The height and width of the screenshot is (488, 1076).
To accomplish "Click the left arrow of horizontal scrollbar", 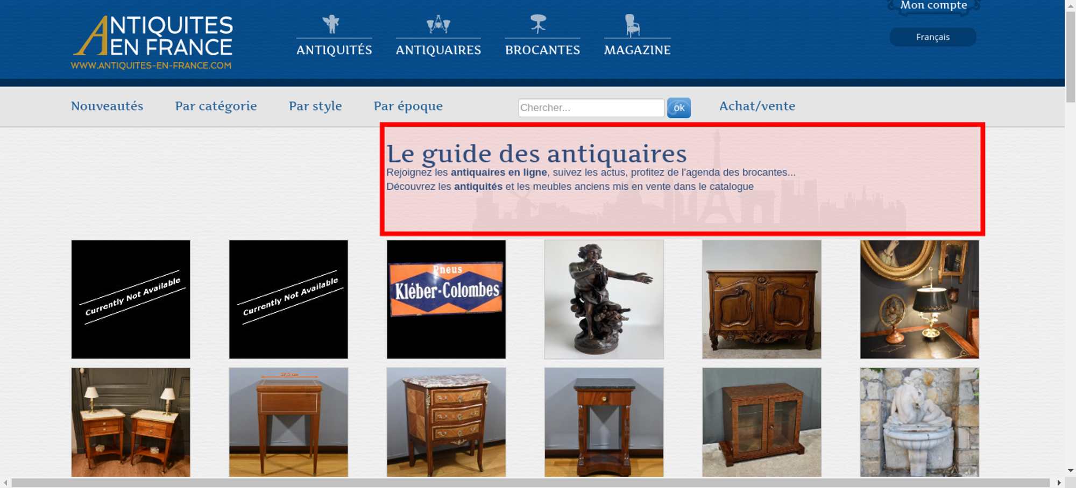I will pos(5,483).
